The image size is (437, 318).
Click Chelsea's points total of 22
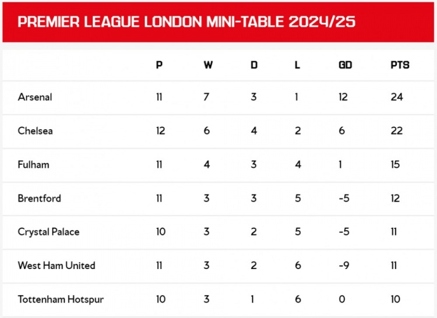tap(397, 131)
